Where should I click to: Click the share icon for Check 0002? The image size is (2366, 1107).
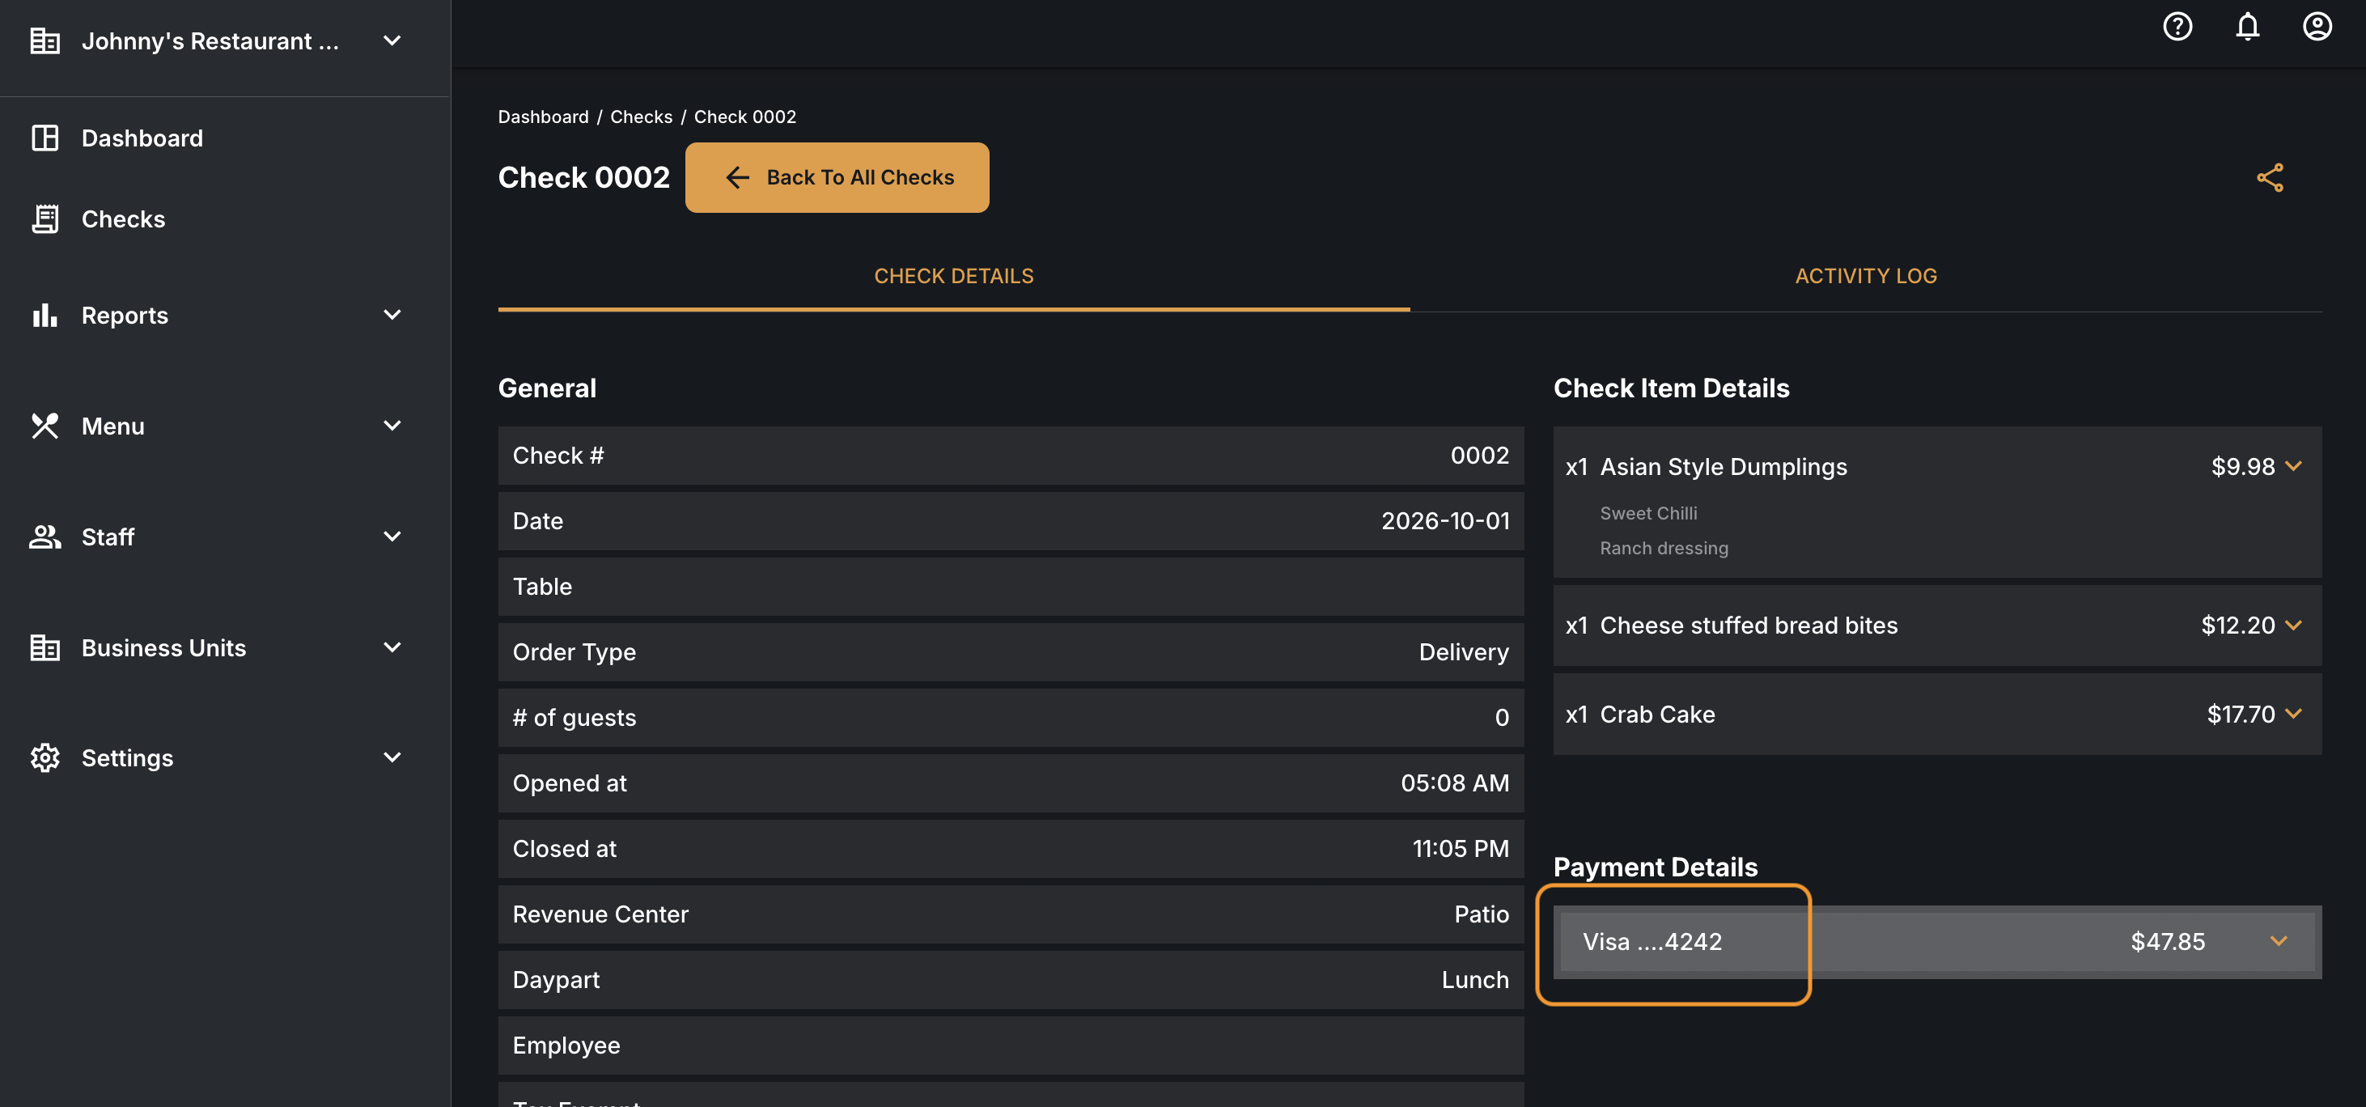tap(2270, 177)
